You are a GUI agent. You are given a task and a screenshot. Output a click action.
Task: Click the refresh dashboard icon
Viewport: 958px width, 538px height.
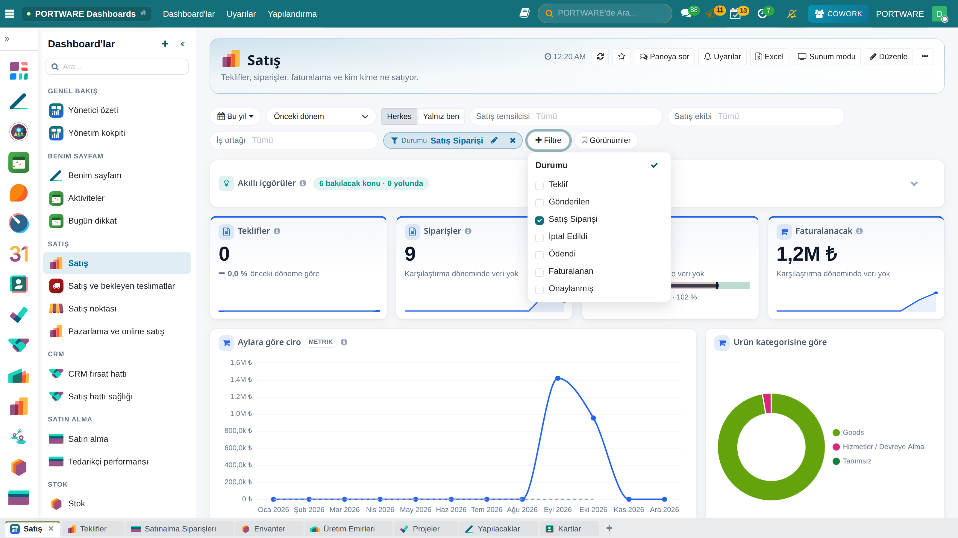[600, 56]
